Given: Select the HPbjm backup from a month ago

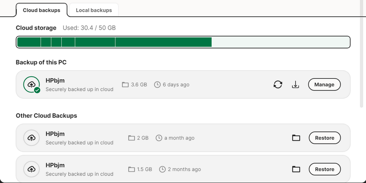Looking at the screenshot, I should (x=183, y=138).
